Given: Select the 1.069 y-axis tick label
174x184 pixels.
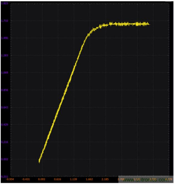Looking at the screenshot, I should coord(5,73).
